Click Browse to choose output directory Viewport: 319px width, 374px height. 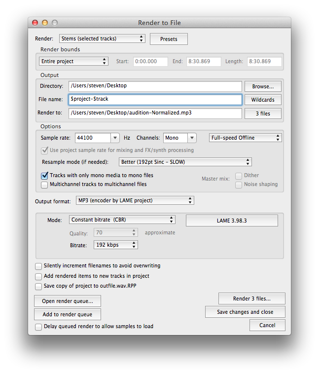point(263,86)
